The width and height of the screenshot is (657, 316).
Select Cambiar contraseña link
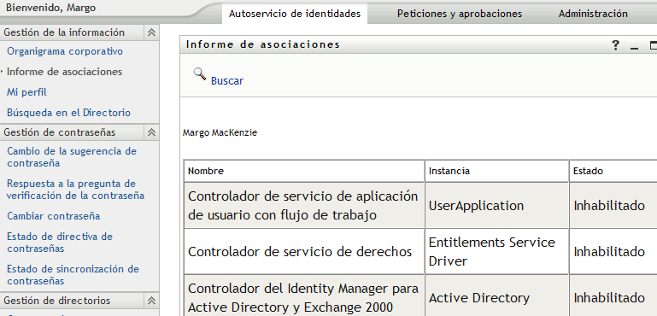53,216
